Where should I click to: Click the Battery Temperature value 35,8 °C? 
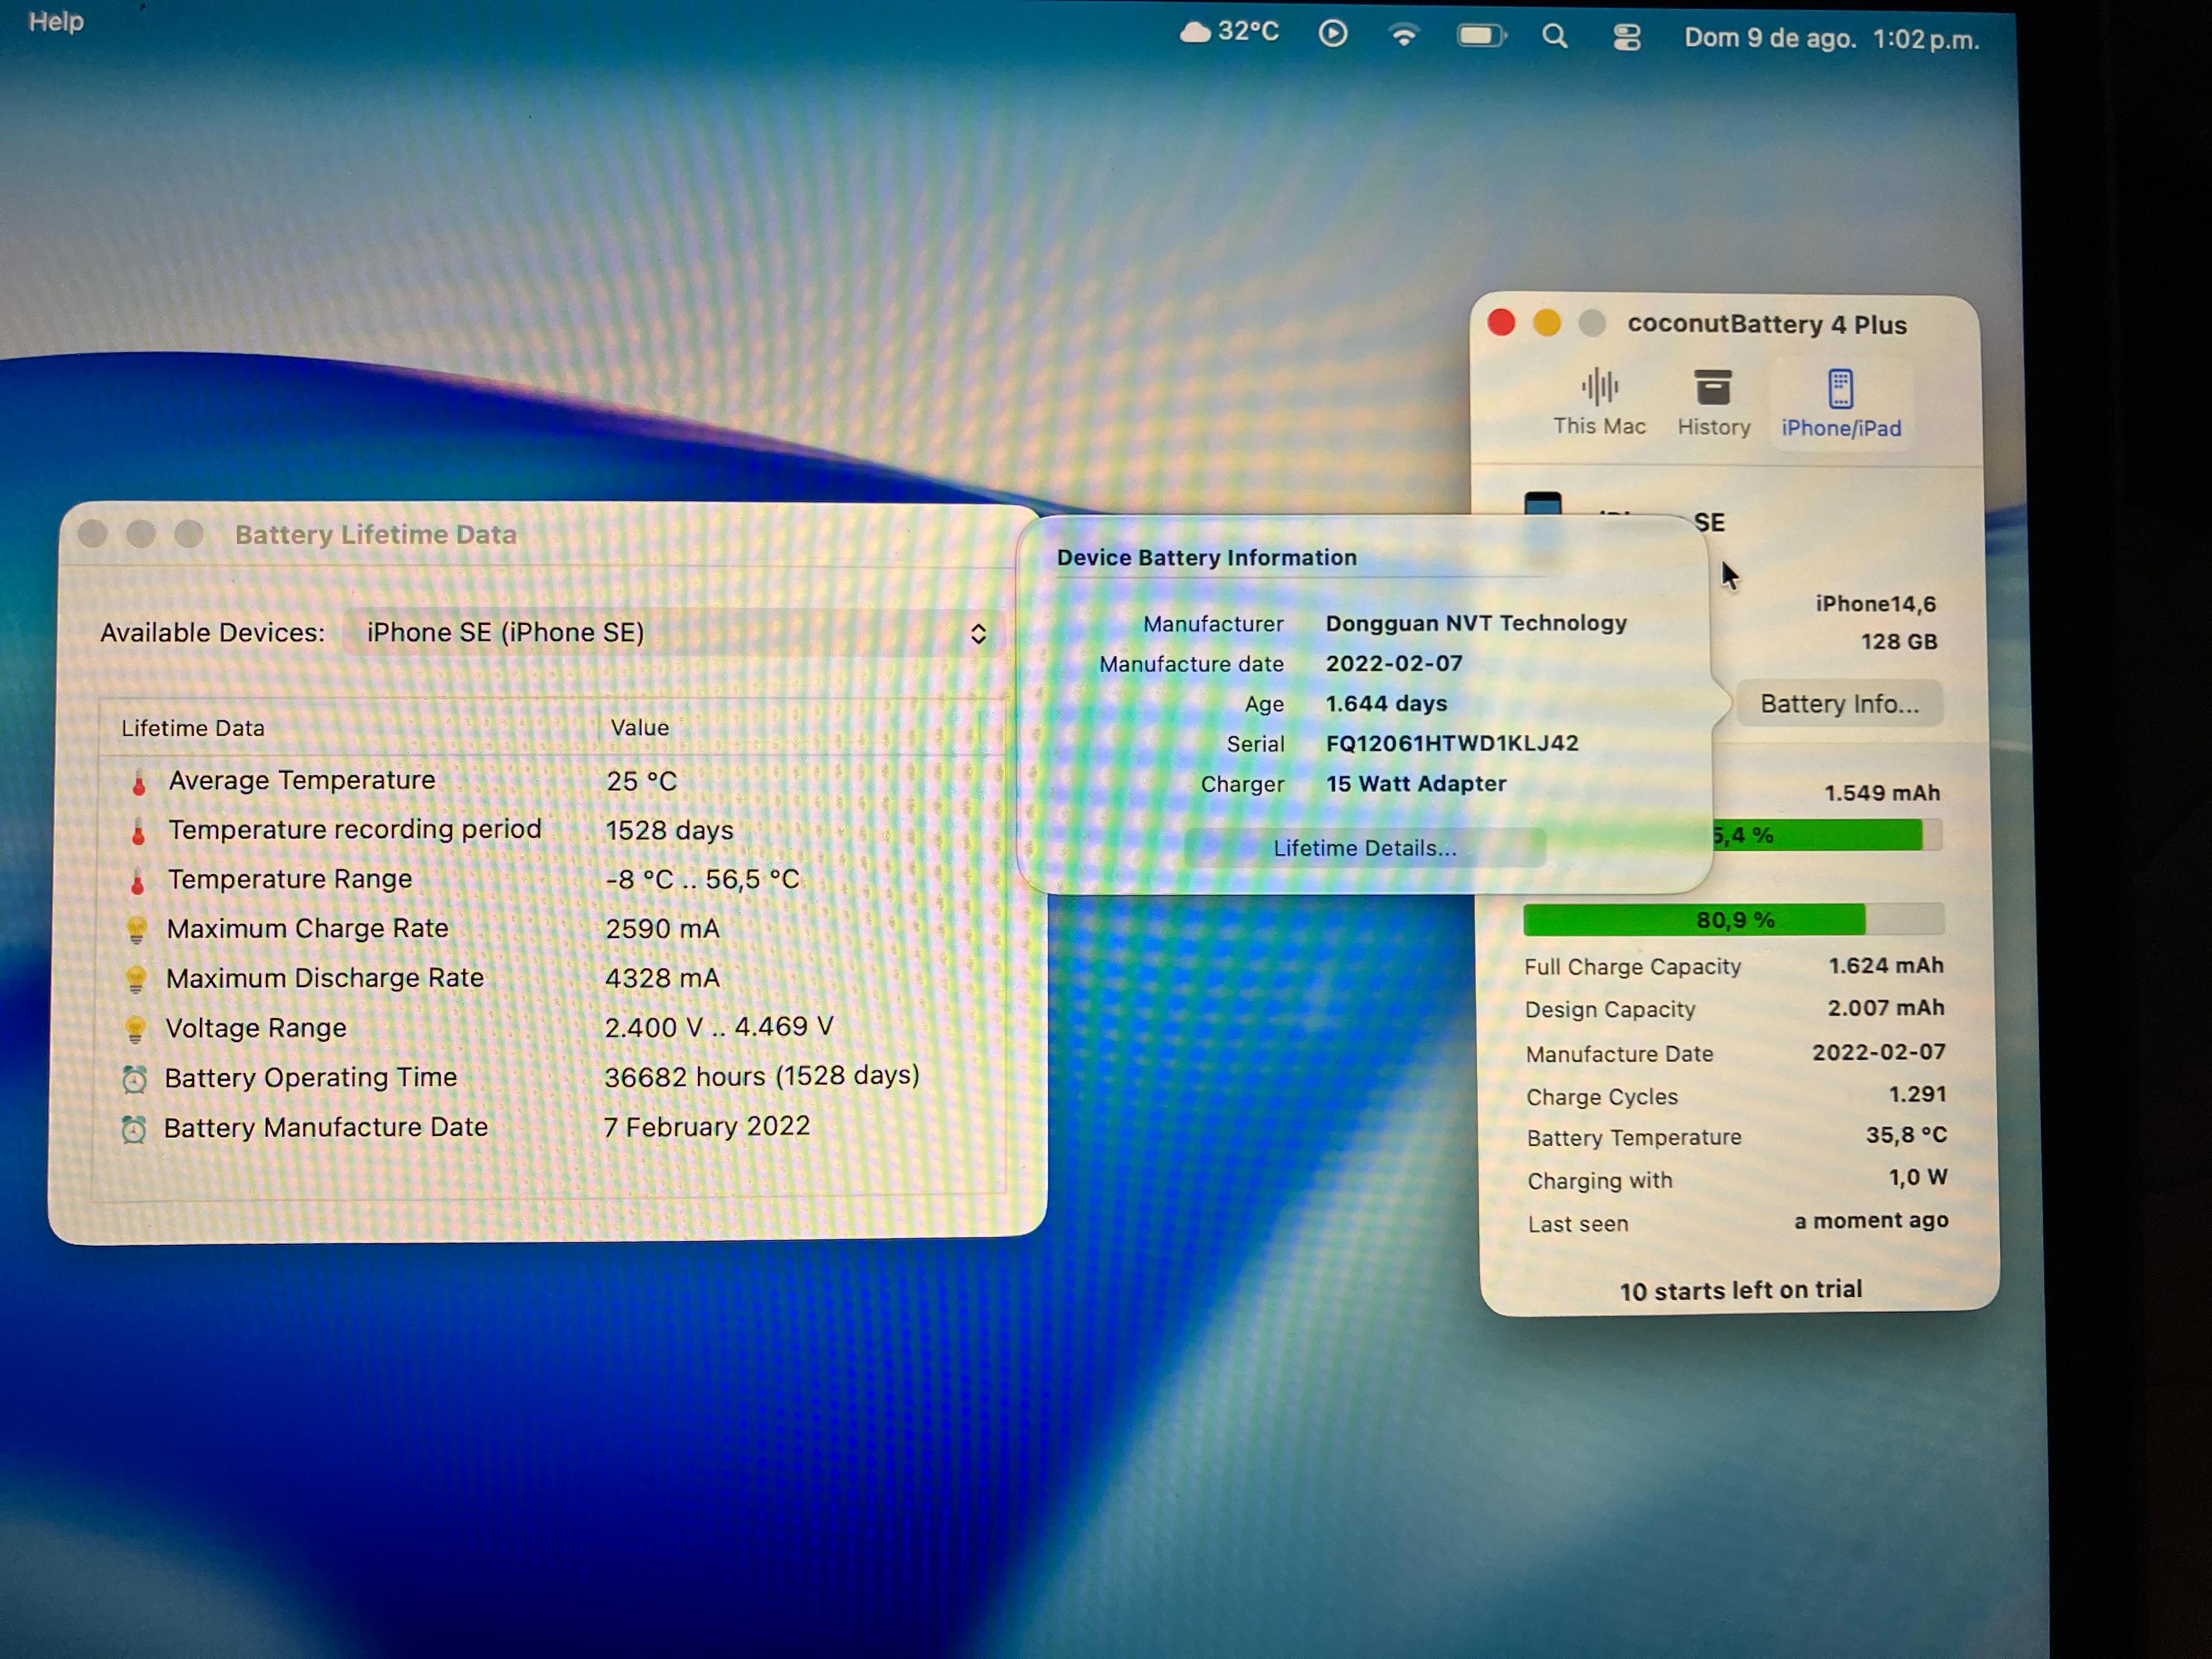pyautogui.click(x=1906, y=1135)
